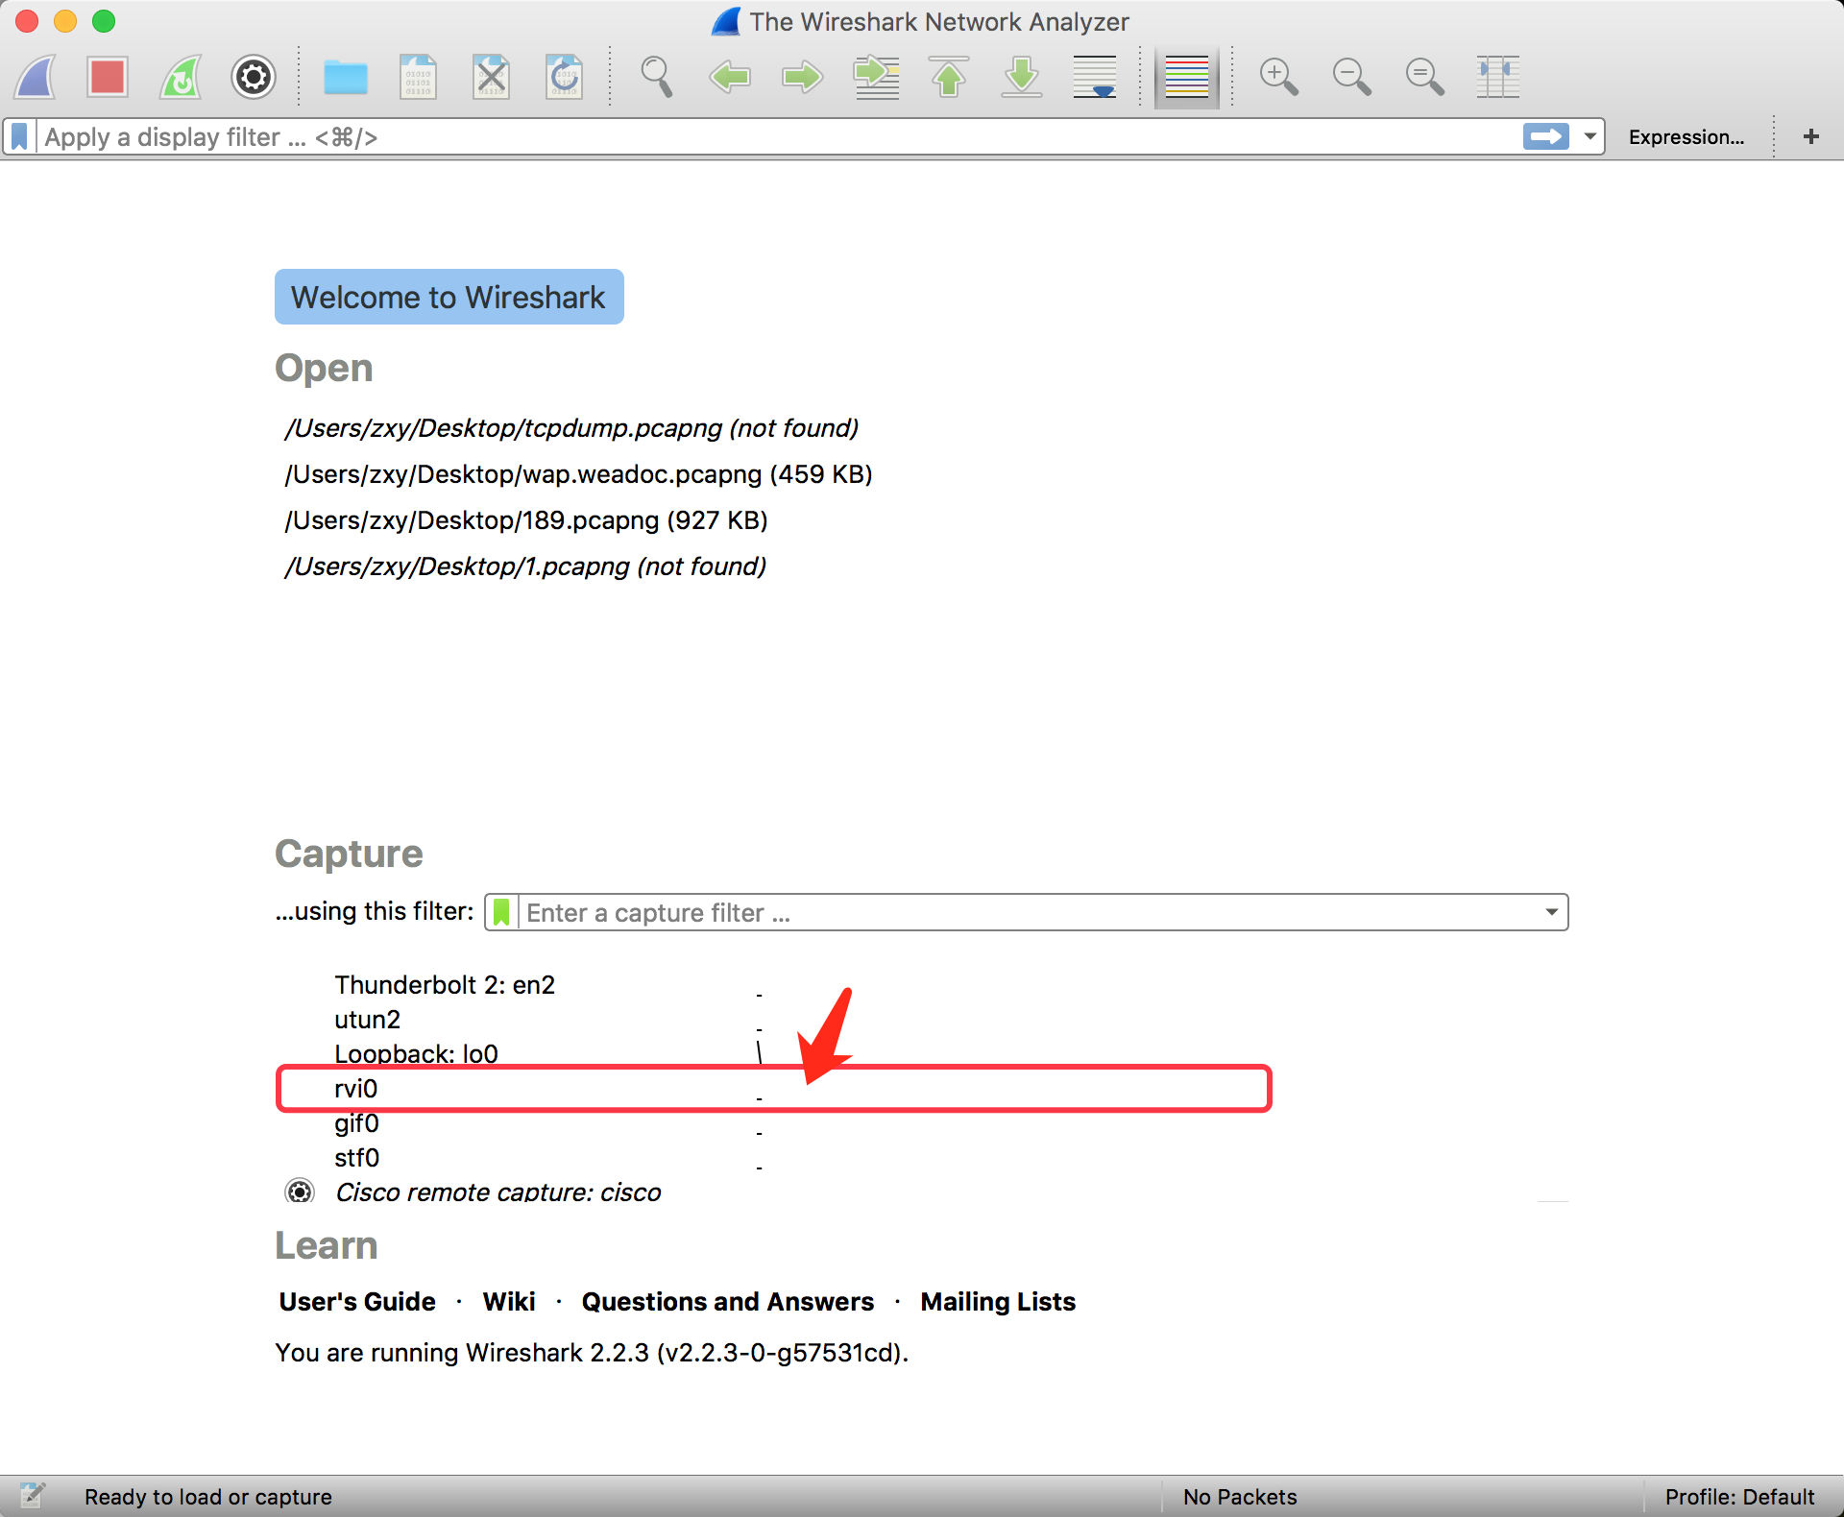
Task: Go to previous packet left arrow
Action: pos(730,77)
